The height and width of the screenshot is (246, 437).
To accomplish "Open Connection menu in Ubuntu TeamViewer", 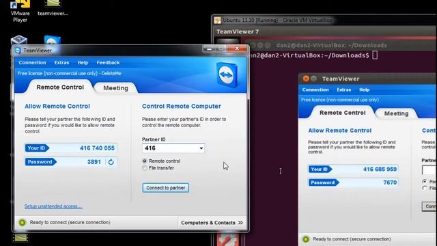I will (x=315, y=90).
